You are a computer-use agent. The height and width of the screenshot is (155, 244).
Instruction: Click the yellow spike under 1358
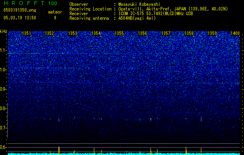pos(186,151)
